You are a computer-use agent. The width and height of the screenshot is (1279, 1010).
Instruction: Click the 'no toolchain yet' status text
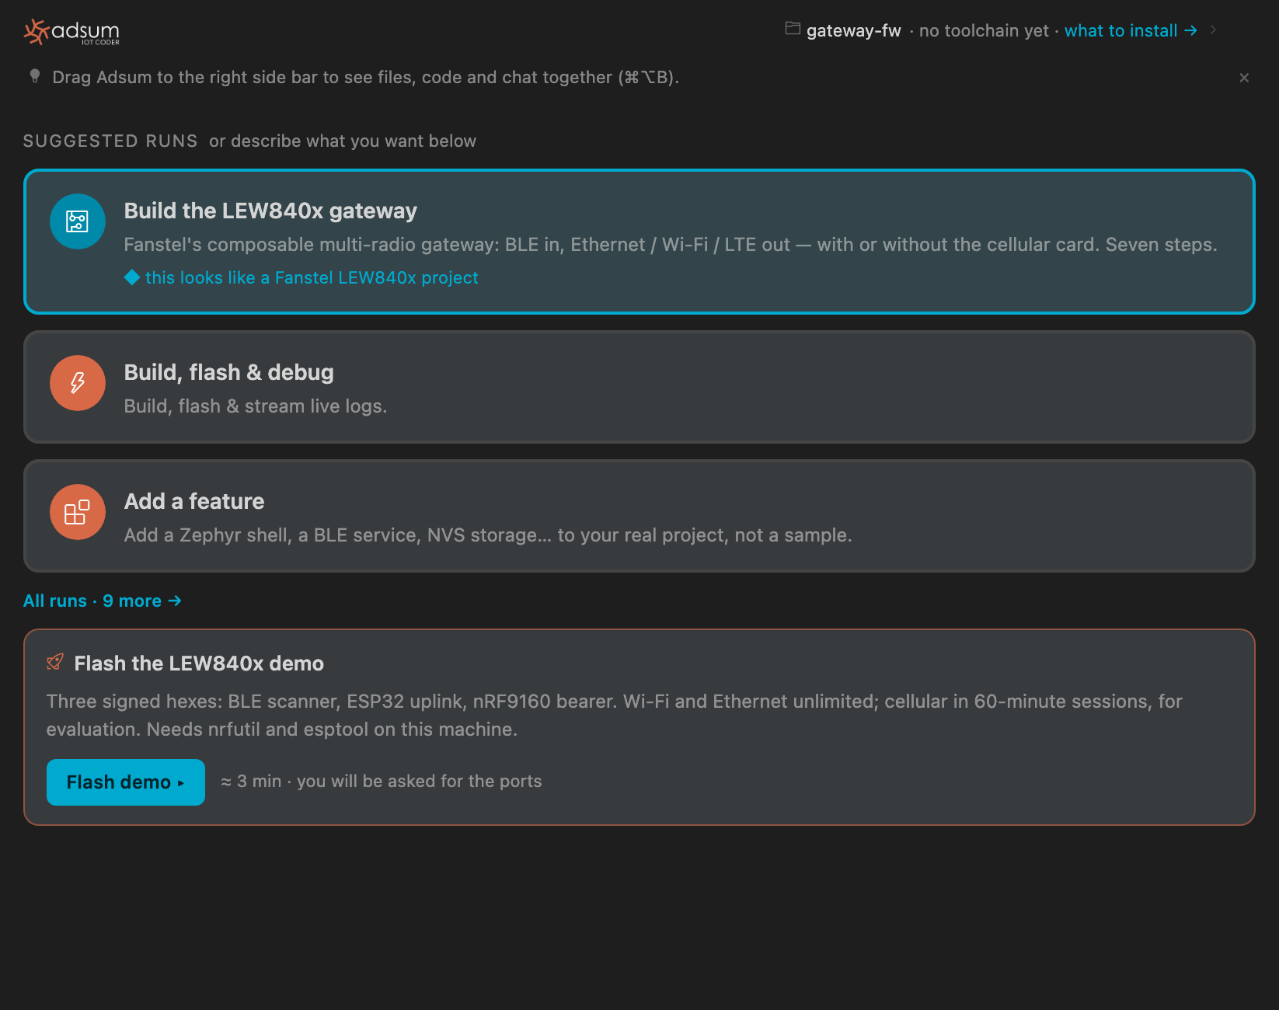(984, 30)
